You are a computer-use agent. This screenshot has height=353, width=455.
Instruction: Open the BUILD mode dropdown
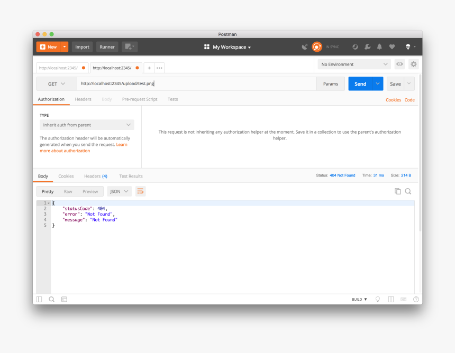coord(359,300)
